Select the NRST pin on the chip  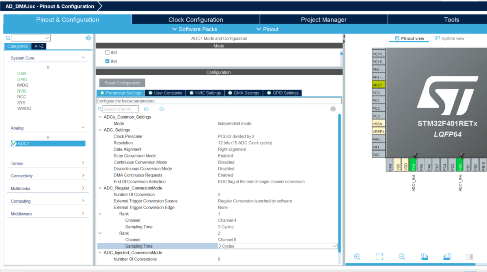[378, 85]
